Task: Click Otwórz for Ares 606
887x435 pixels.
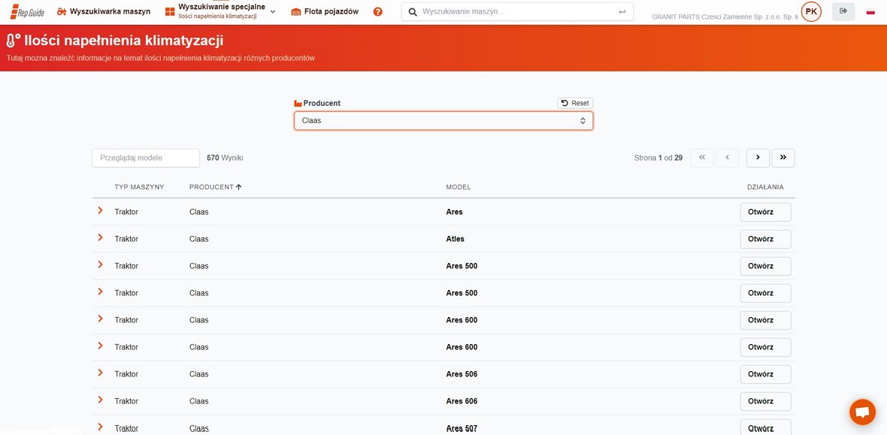Action: coord(765,402)
